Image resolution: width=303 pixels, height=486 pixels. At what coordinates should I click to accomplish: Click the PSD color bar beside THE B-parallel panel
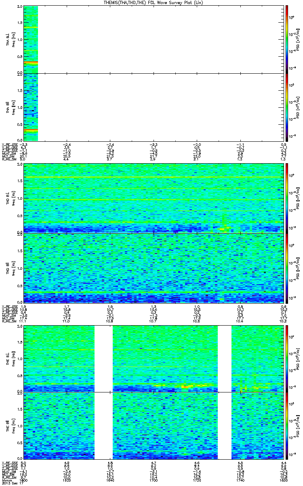pyautogui.click(x=287, y=426)
